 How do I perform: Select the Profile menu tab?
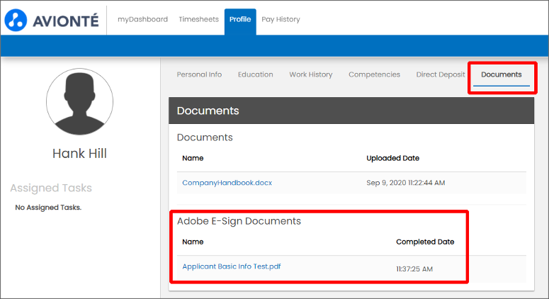click(240, 19)
